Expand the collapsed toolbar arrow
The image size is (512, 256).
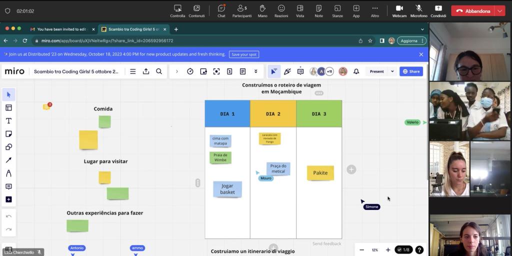click(177, 71)
